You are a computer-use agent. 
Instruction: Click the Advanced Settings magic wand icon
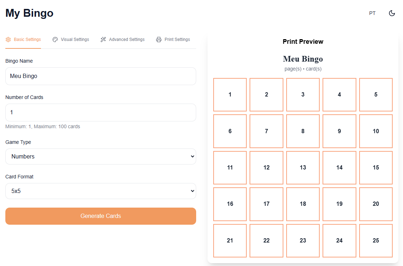click(x=103, y=40)
